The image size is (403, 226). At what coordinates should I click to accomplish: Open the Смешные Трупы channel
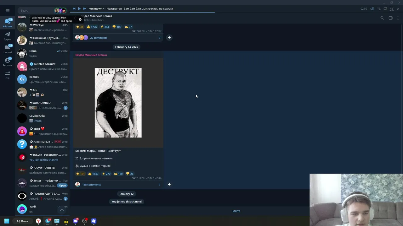pyautogui.click(x=43, y=40)
